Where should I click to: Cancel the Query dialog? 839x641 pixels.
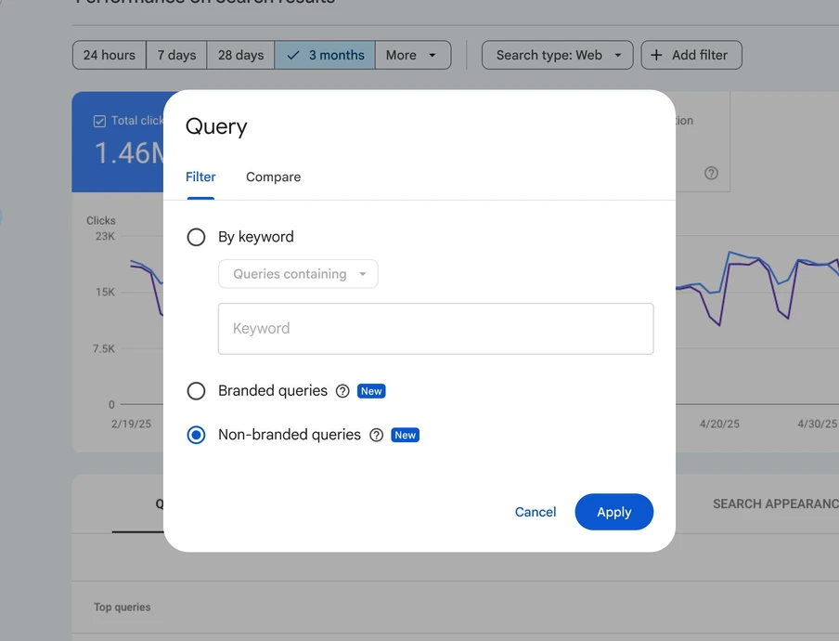click(536, 512)
